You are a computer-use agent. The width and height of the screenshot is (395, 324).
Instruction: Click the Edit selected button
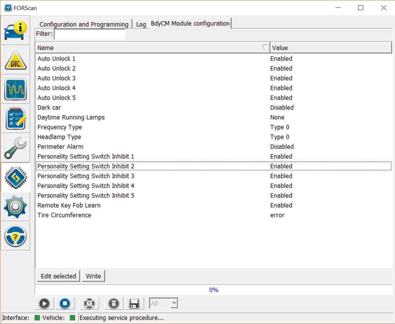point(58,276)
